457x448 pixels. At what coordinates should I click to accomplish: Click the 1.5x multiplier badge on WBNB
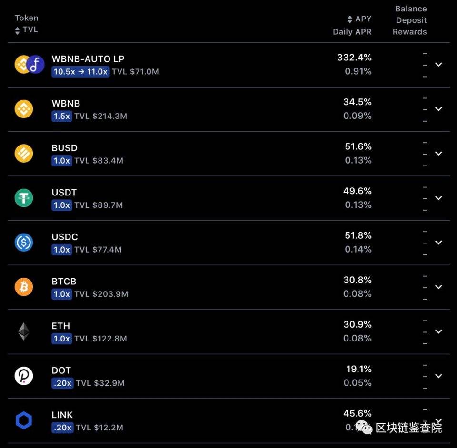[62, 116]
